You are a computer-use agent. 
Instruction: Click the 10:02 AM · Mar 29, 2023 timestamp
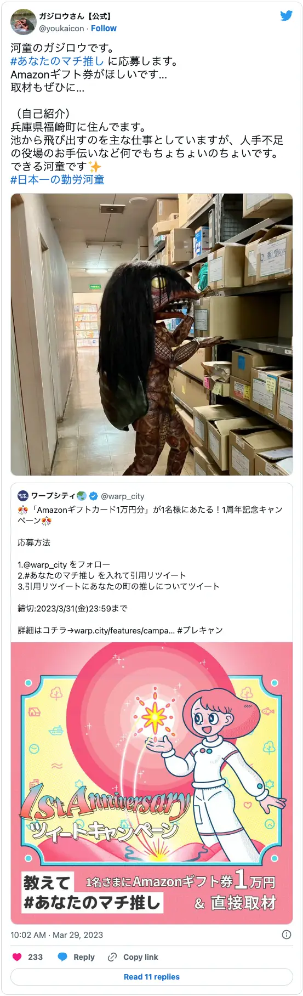[57, 935]
